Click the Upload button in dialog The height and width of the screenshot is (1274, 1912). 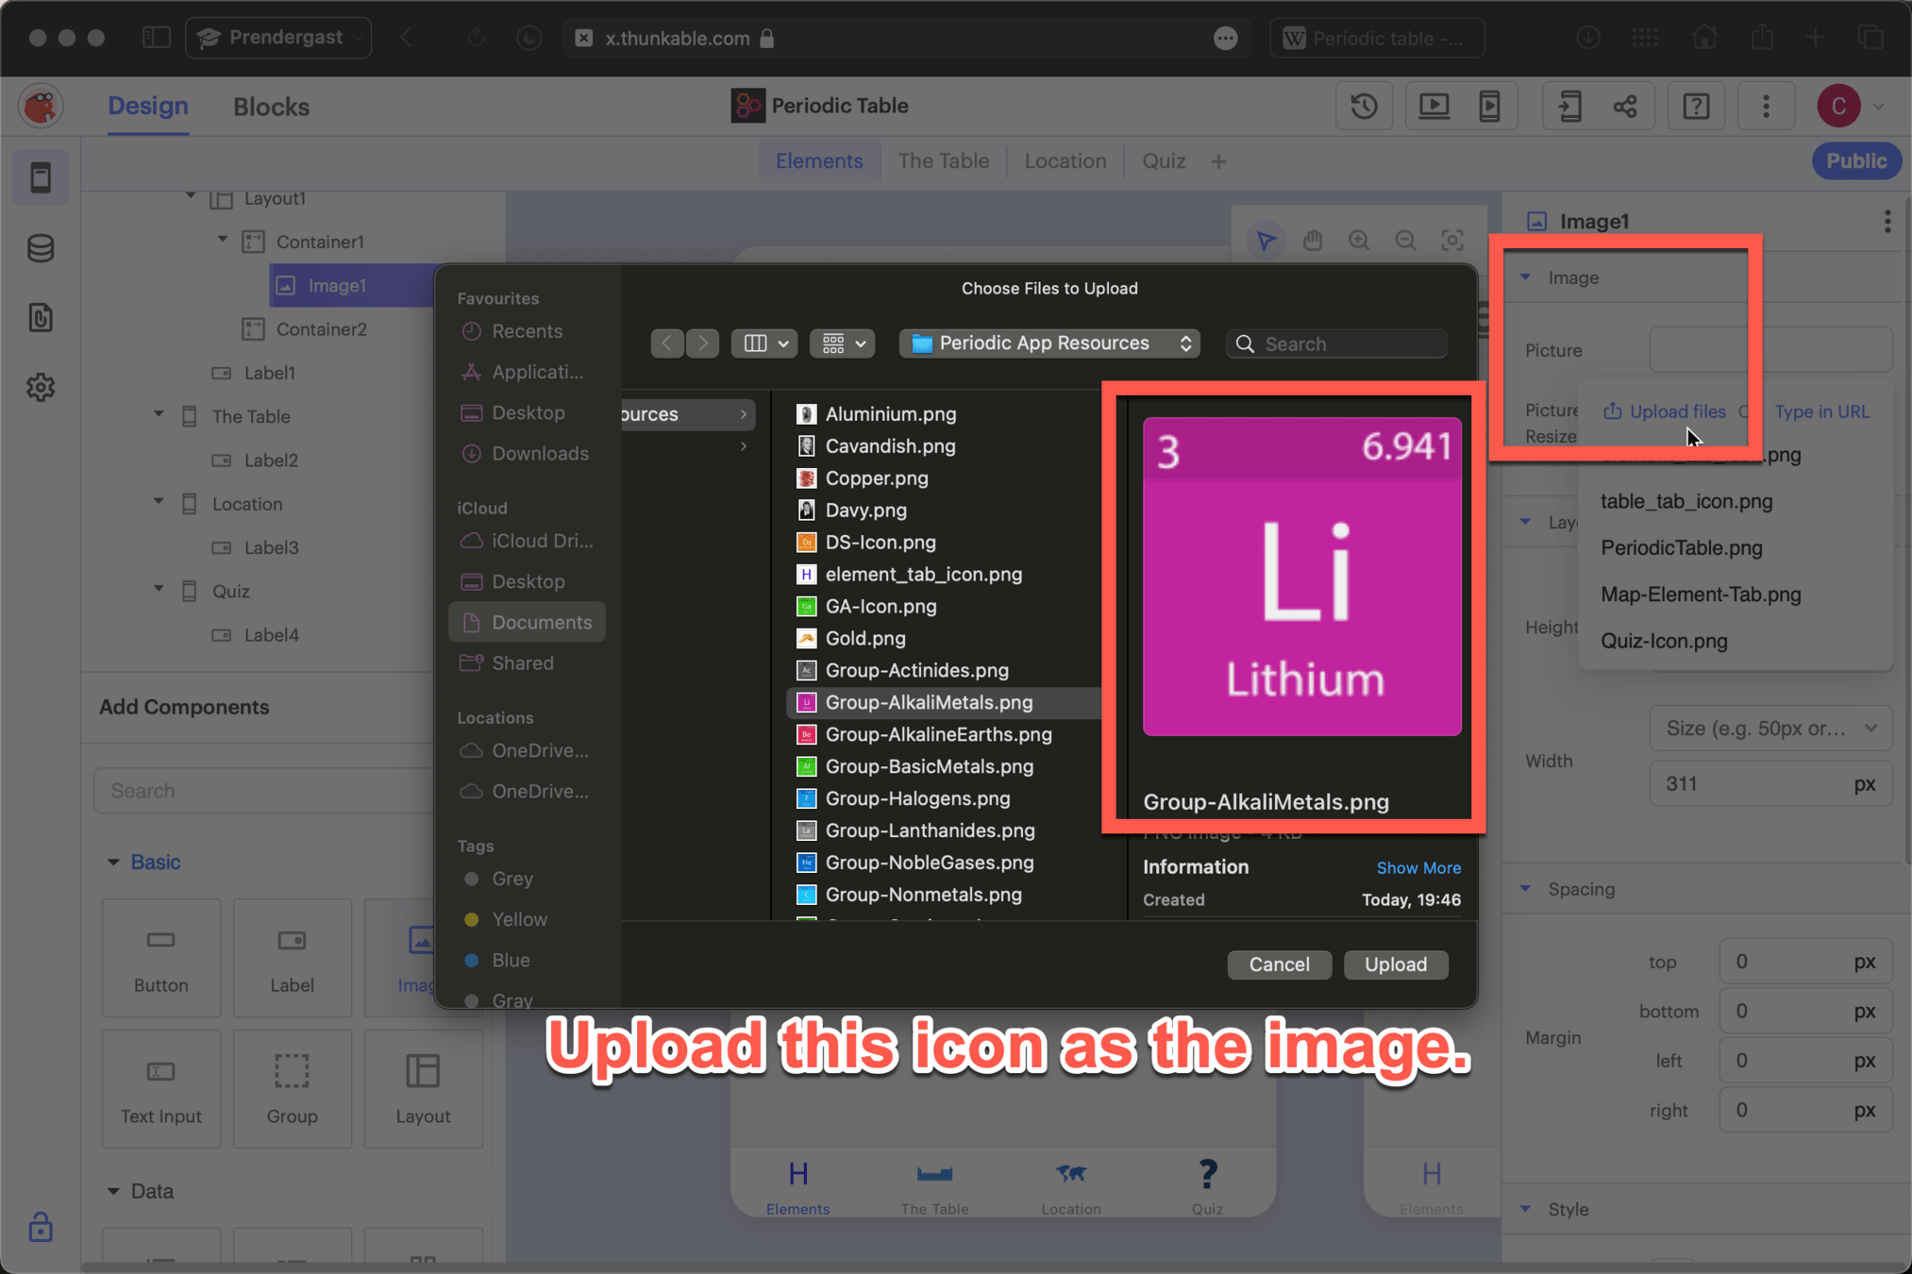(1395, 964)
